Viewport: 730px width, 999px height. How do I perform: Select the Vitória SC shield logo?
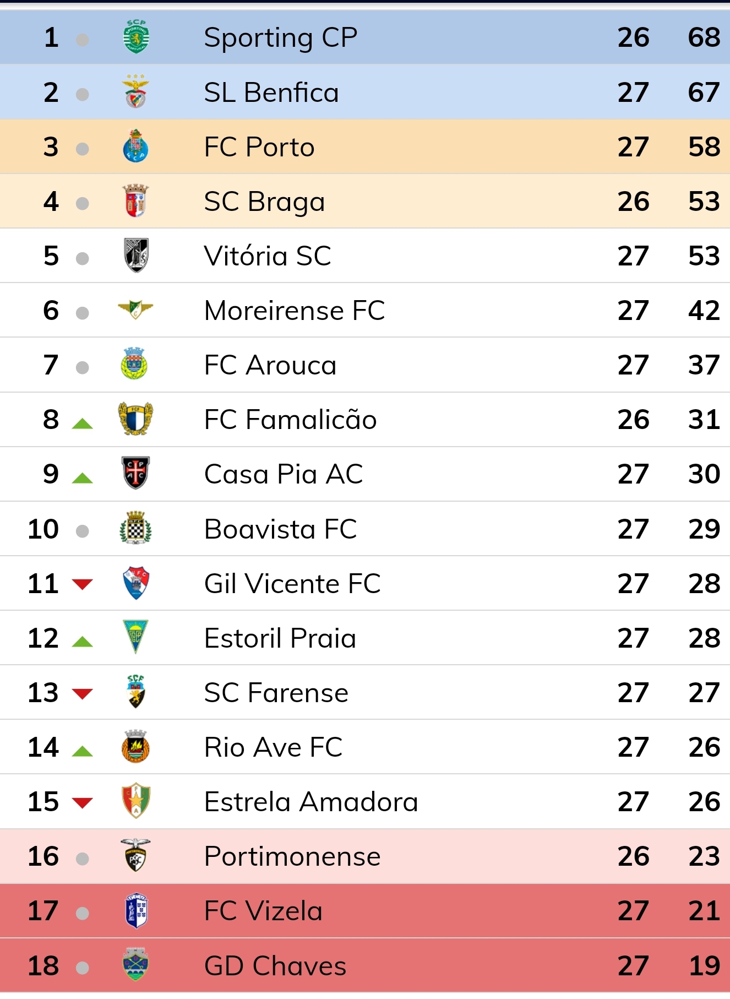click(135, 256)
